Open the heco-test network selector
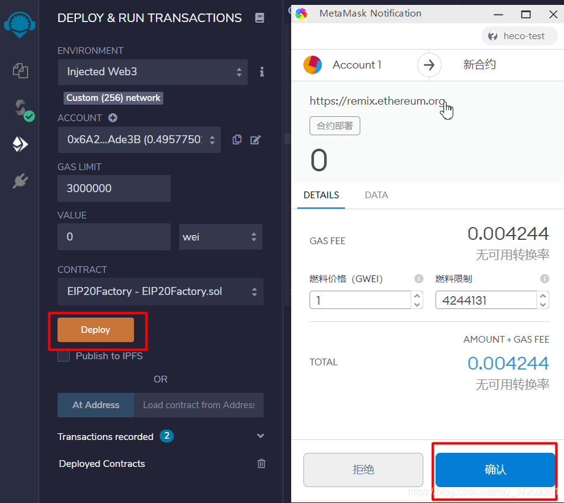The image size is (564, 503). coord(519,36)
